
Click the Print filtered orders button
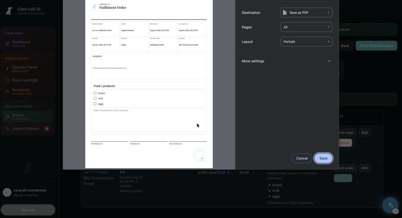[x=376, y=46]
